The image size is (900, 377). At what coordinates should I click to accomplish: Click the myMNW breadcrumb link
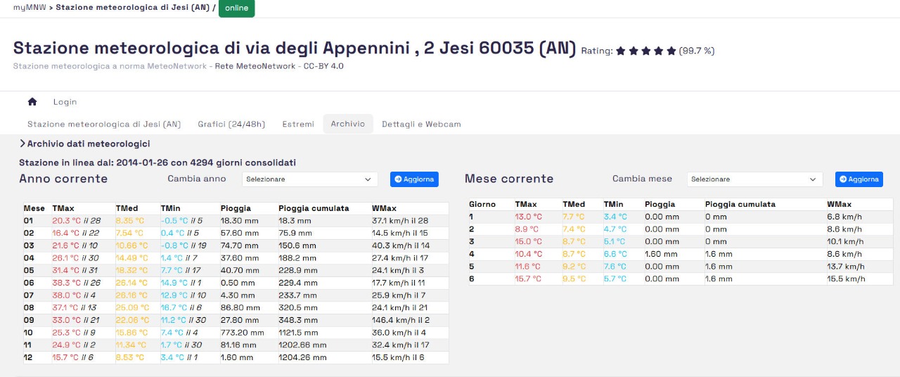pyautogui.click(x=28, y=8)
